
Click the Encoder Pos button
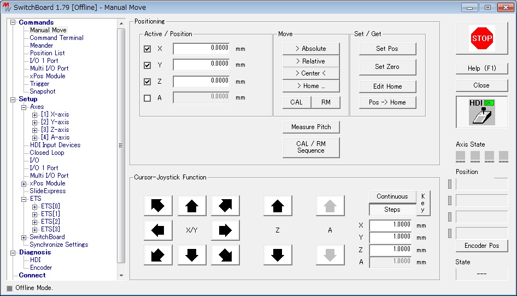pos(481,246)
